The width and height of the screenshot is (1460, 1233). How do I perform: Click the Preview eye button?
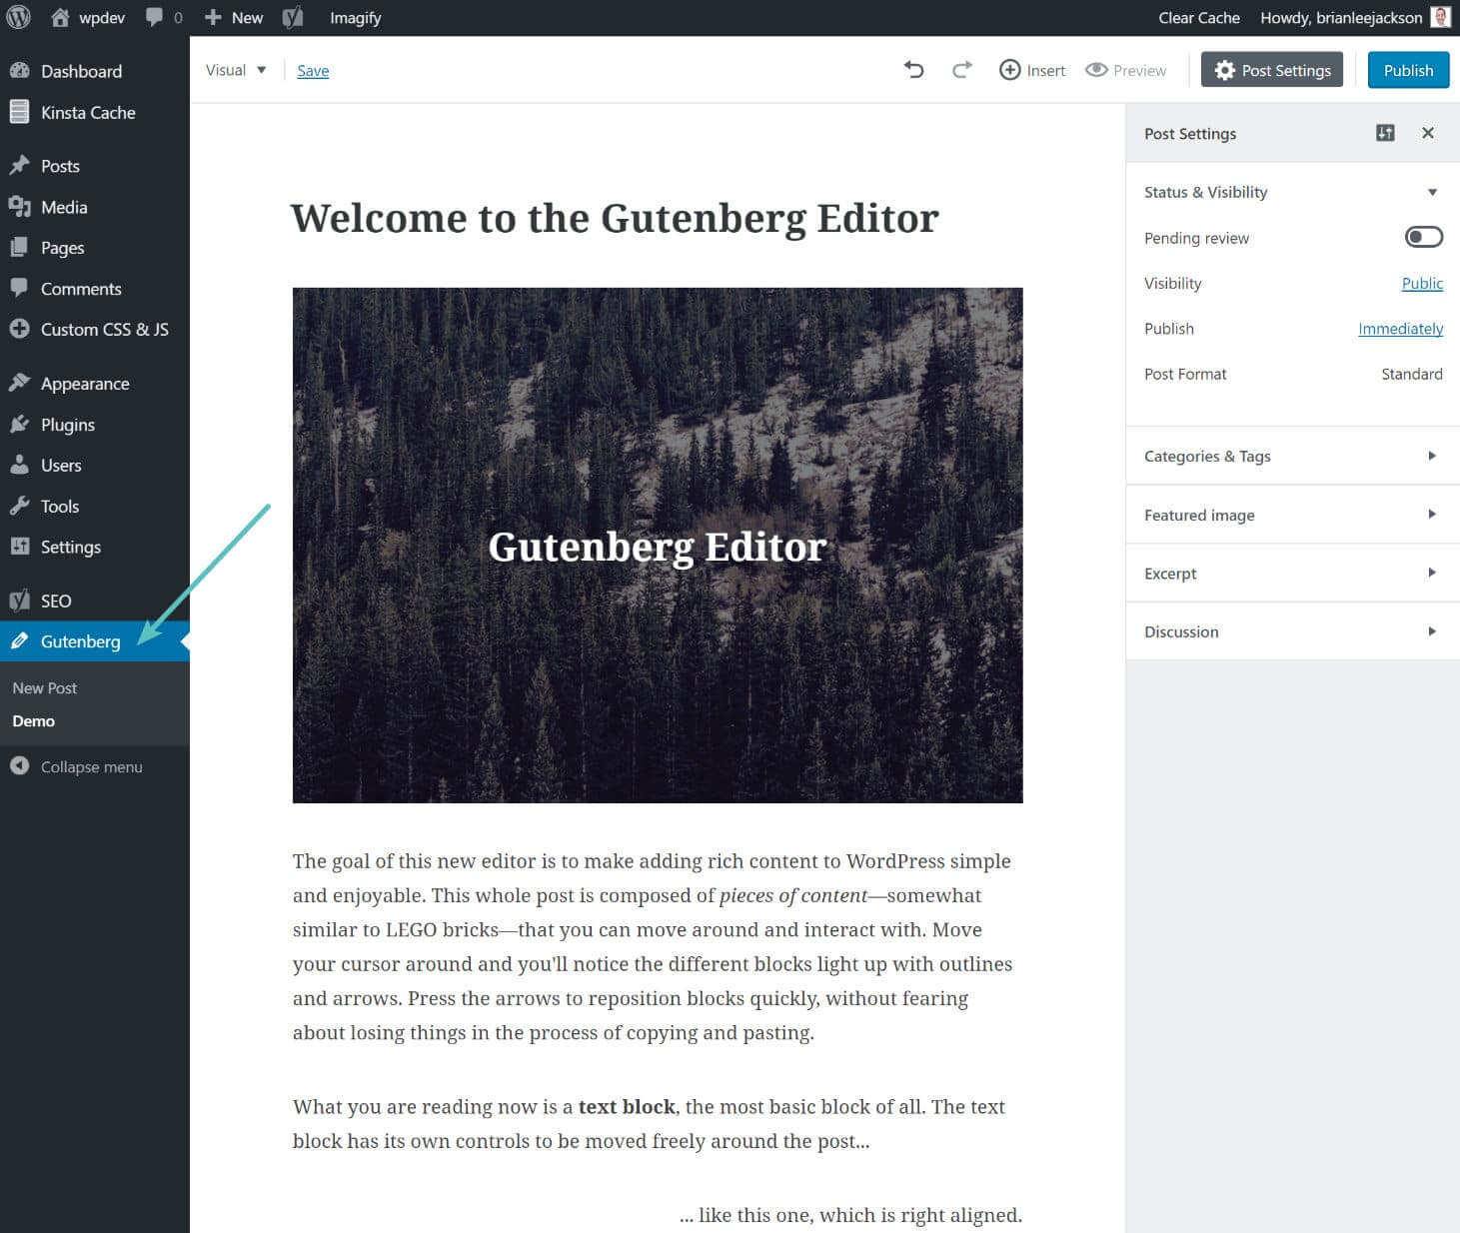(1126, 70)
